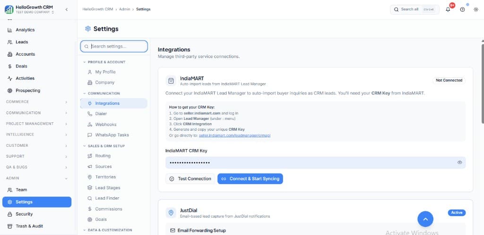Click the Activities pulse icon in sidebar
Image resolution: width=484 pixels, height=235 pixels.
coord(9,78)
